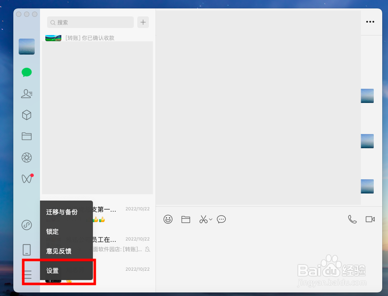Viewport: 388px width, 296px height.
Task: Open the chat more options ellipsis menu
Action: (370, 21)
